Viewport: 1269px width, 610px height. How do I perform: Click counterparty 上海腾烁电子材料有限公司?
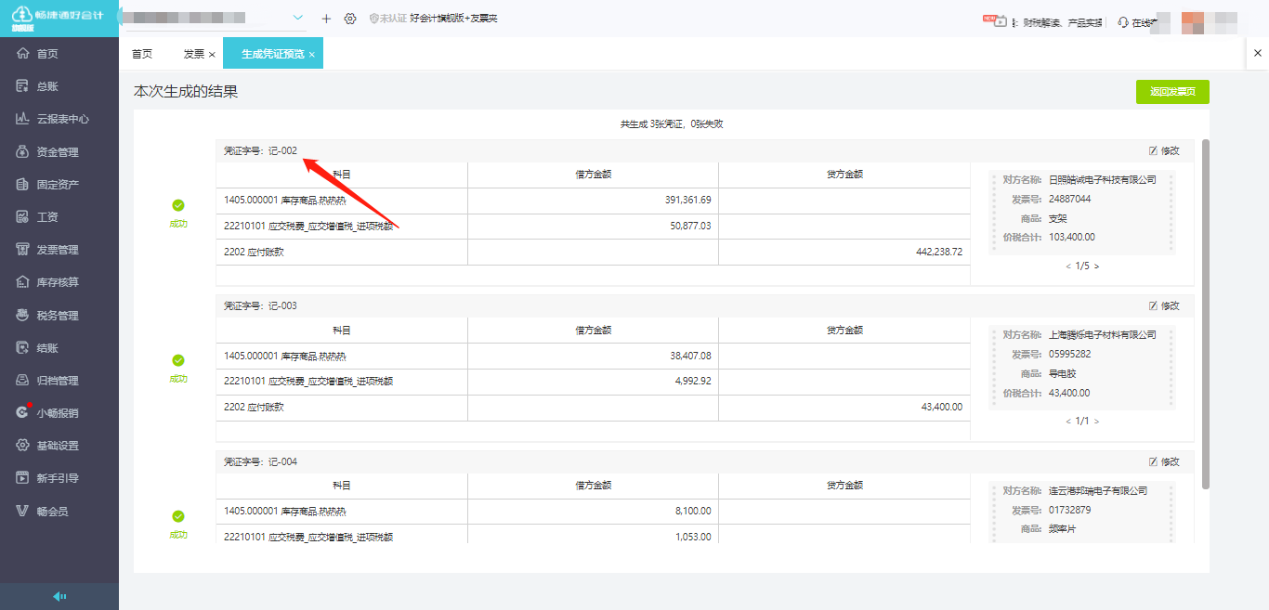[1103, 335]
